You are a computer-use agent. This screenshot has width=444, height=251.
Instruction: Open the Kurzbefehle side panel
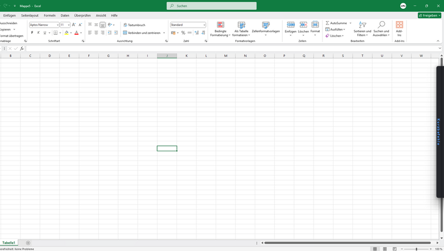tap(439, 132)
